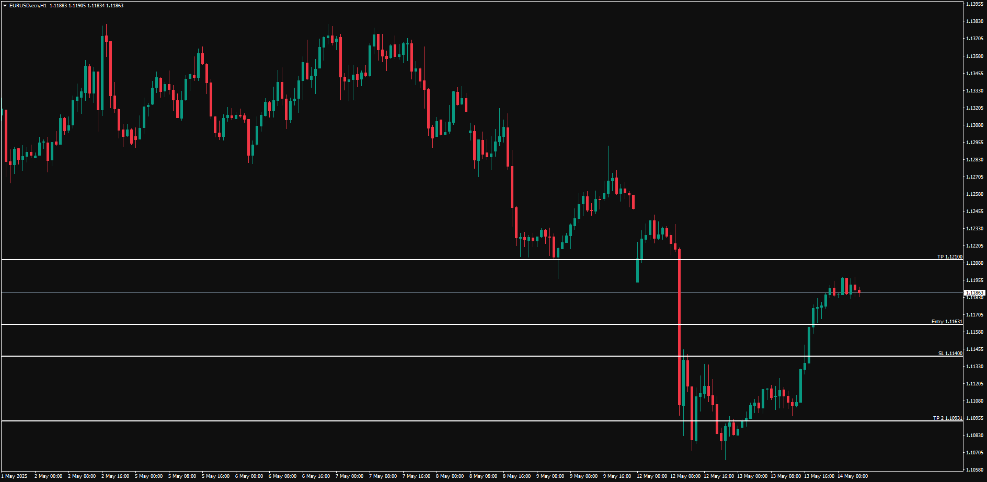Select the SL 1.11400 line label
The width and height of the screenshot is (987, 482).
point(950,354)
